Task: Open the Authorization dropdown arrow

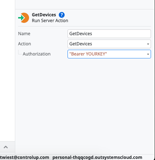Action: (x=148, y=54)
